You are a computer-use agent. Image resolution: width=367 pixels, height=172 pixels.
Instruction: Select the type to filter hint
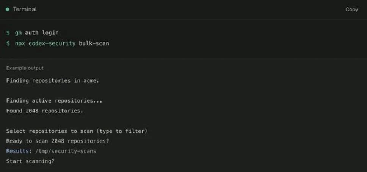tap(122, 131)
